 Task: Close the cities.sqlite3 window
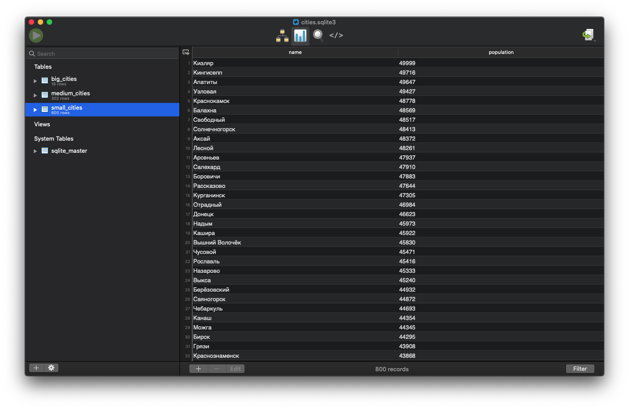(x=31, y=22)
